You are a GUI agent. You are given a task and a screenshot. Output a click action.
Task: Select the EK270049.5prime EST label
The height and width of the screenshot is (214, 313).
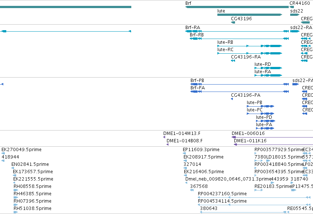click(x=21, y=150)
